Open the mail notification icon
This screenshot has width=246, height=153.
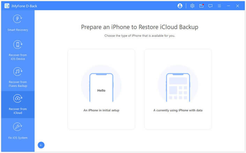coord(201,6)
